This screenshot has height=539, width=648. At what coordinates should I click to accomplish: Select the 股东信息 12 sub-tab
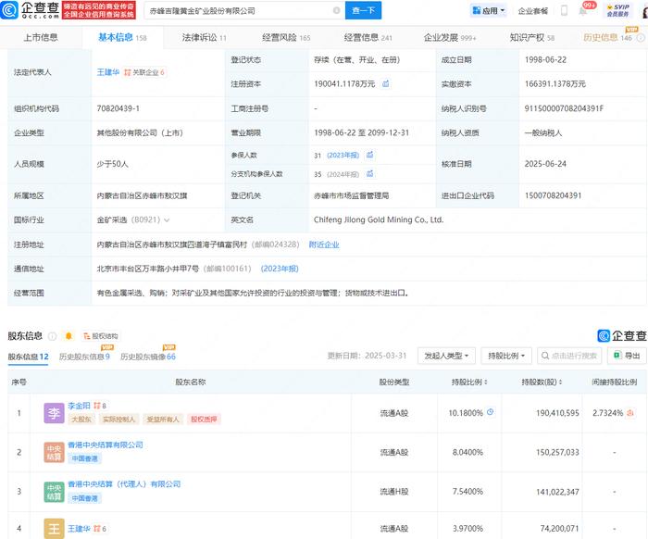[x=28, y=357]
